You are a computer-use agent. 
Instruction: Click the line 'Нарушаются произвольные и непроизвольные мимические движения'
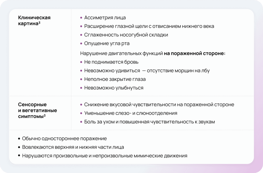[105, 156]
